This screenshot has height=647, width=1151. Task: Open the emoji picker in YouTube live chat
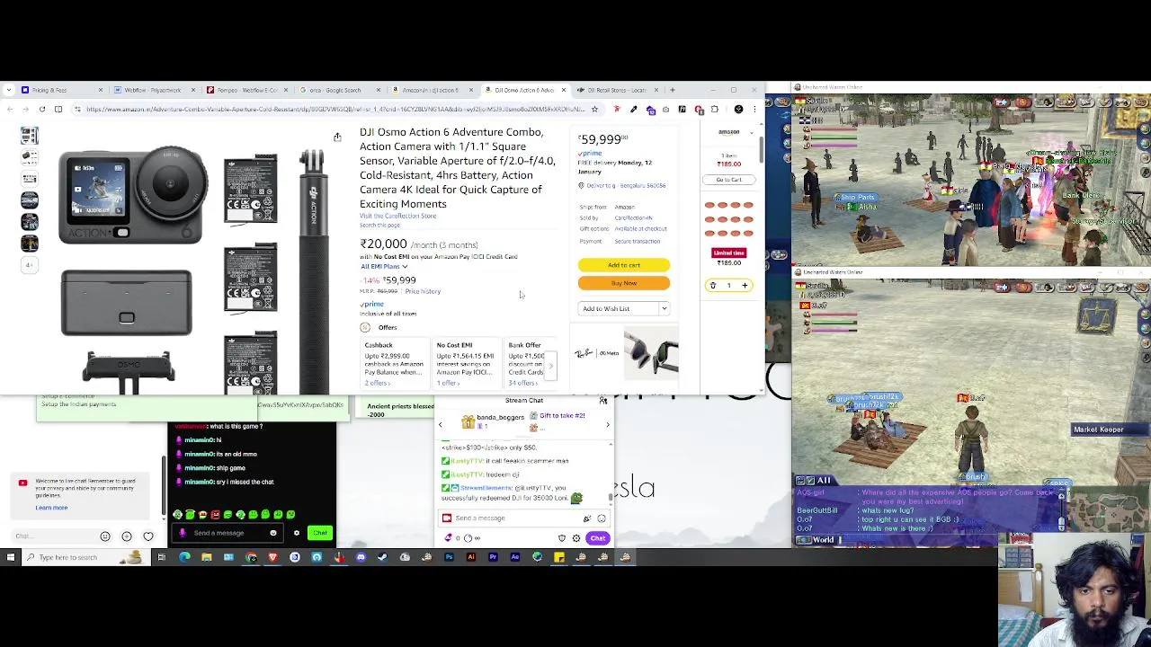click(x=105, y=536)
